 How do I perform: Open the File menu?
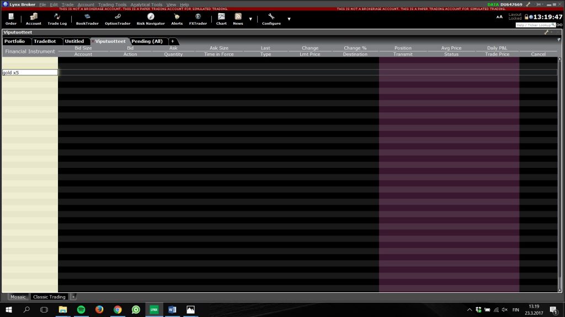pos(42,4)
